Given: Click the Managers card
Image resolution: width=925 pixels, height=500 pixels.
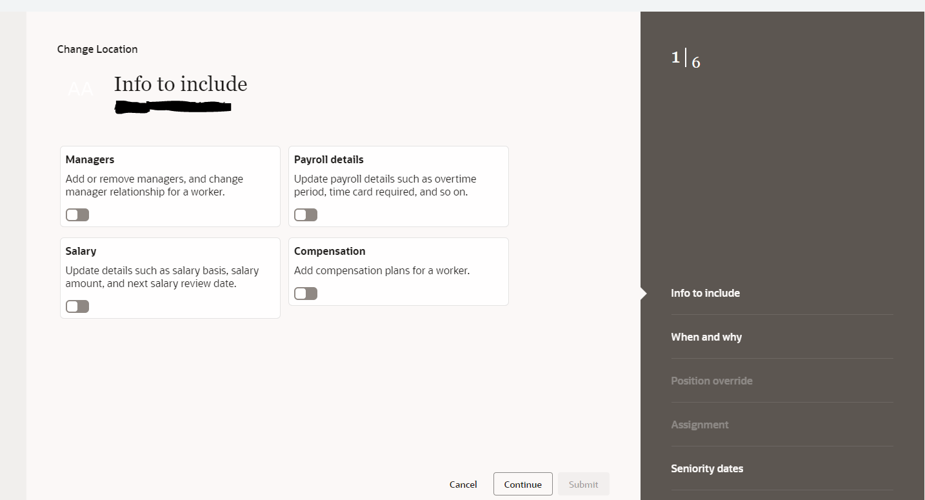Looking at the screenshot, I should click(170, 186).
